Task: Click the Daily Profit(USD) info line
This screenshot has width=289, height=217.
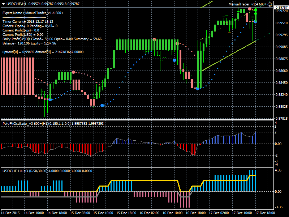Action: pos(52,39)
